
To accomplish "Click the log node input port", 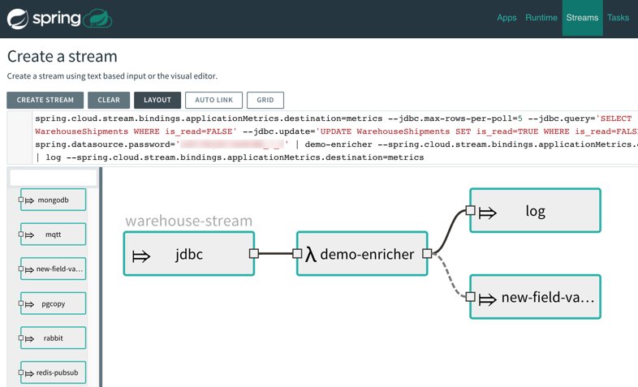I will point(470,210).
